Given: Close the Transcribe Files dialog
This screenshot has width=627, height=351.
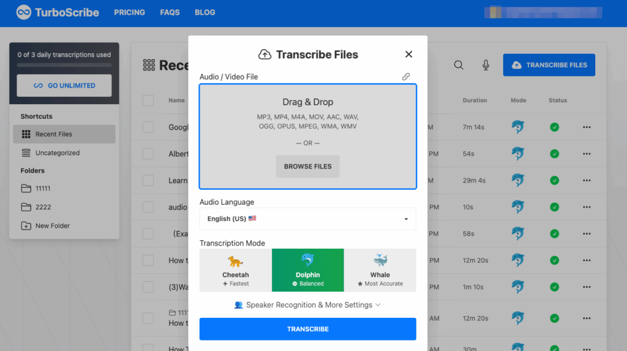Looking at the screenshot, I should (x=408, y=54).
